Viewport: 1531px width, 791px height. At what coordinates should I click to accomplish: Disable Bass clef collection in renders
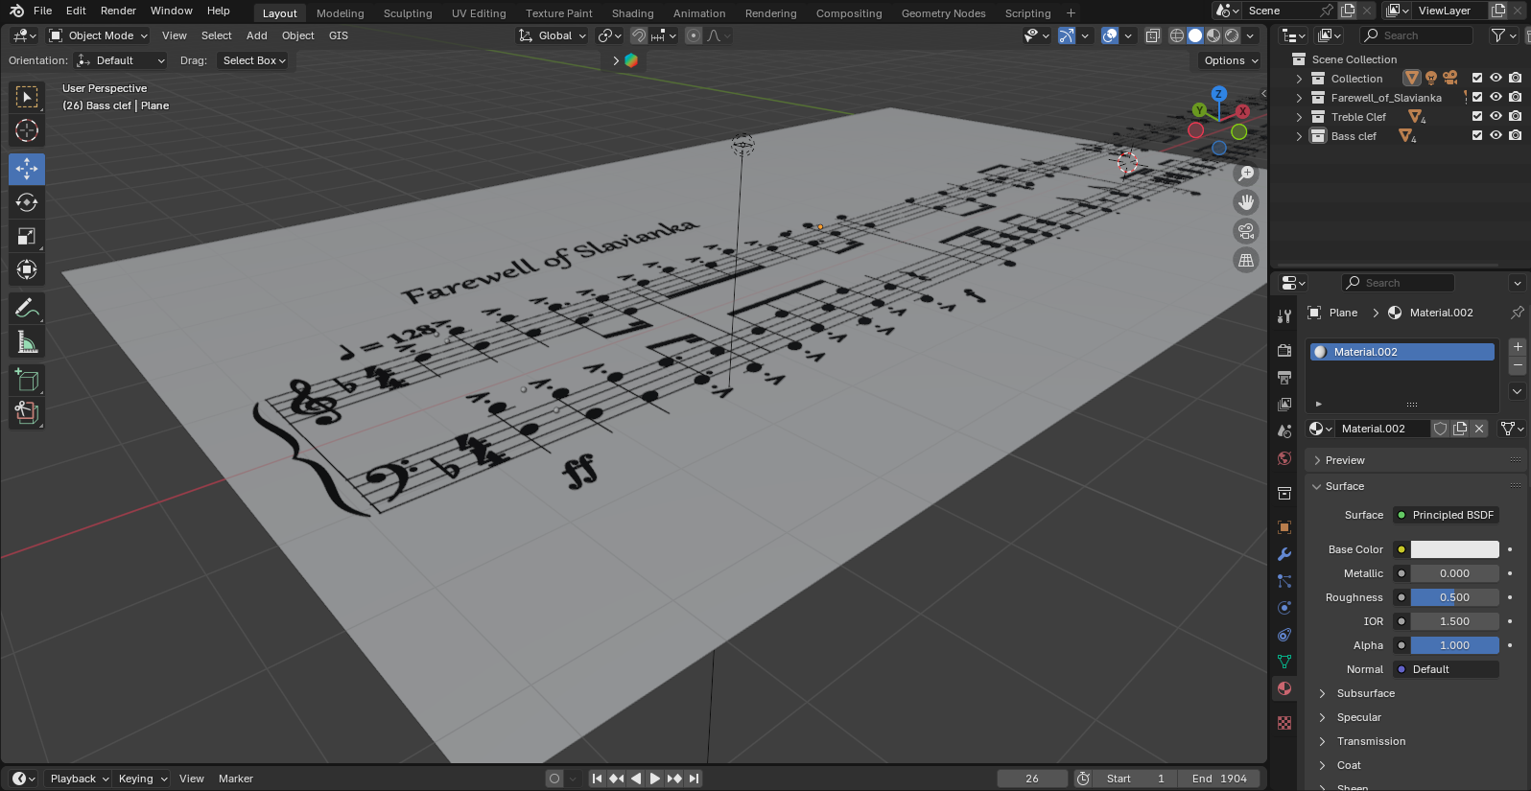(x=1515, y=135)
